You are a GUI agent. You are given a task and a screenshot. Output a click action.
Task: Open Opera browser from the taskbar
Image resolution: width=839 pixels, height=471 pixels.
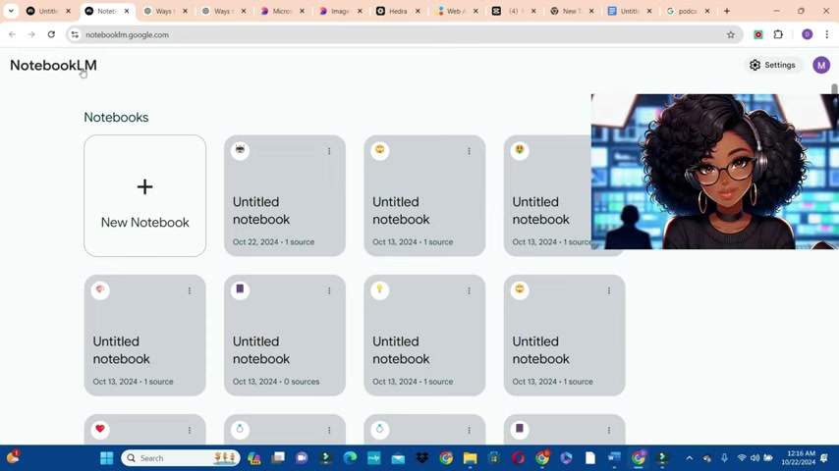point(518,458)
